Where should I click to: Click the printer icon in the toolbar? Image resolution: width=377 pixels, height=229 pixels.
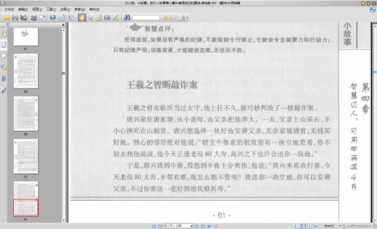(34, 18)
